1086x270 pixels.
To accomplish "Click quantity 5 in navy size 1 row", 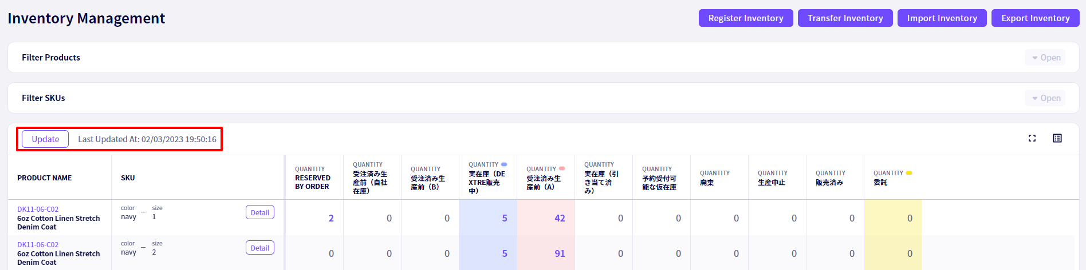I will 505,218.
